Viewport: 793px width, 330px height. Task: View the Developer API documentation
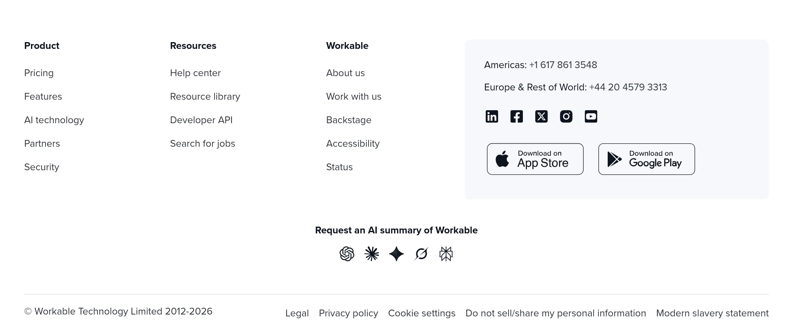[201, 120]
